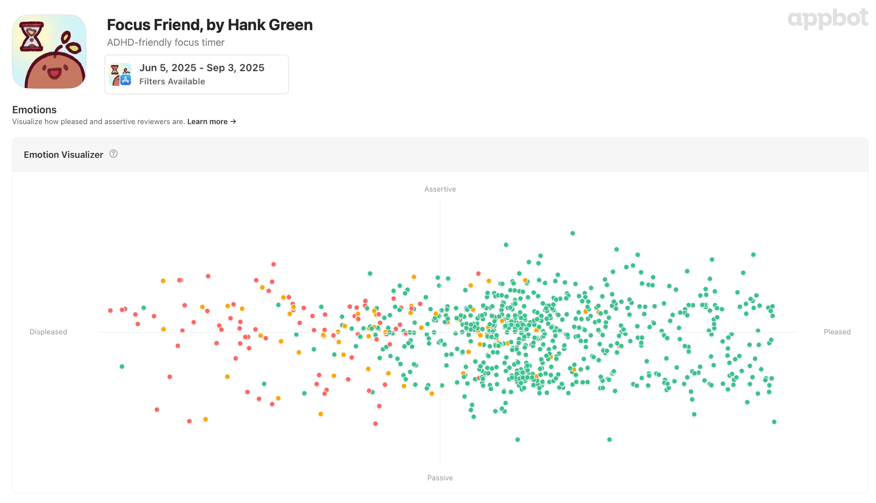Select the highest red dot in the chart
Screen dimensions: 876x503
point(274,265)
